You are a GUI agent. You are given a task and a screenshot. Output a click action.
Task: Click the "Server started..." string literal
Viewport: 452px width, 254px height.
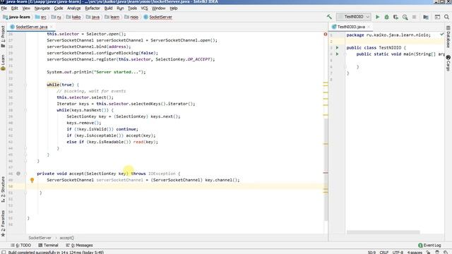tap(117, 72)
